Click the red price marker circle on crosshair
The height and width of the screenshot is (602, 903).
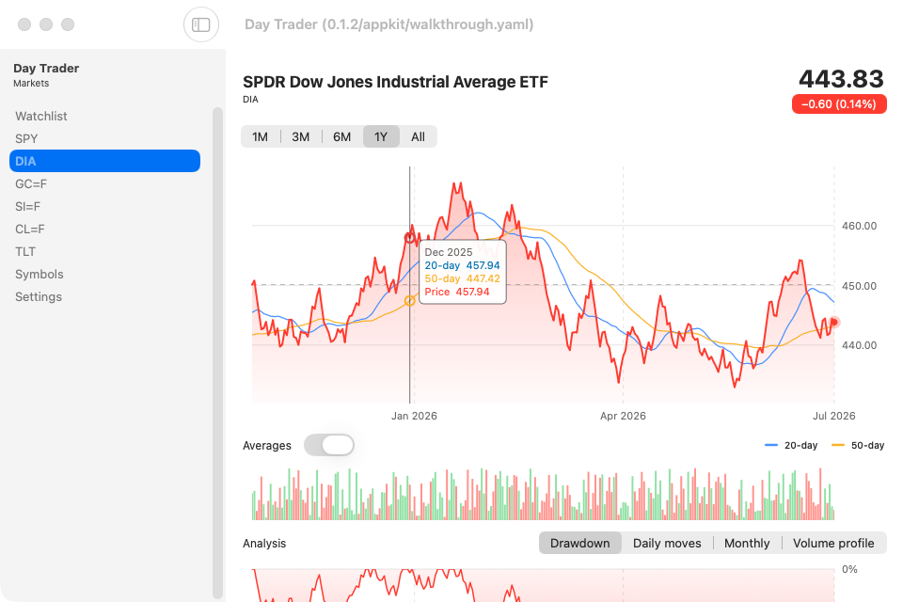[409, 237]
